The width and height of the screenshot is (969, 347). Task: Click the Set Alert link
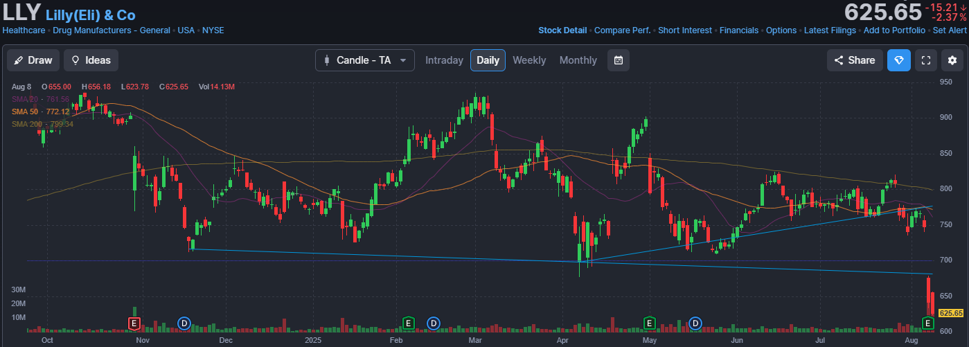(x=950, y=30)
